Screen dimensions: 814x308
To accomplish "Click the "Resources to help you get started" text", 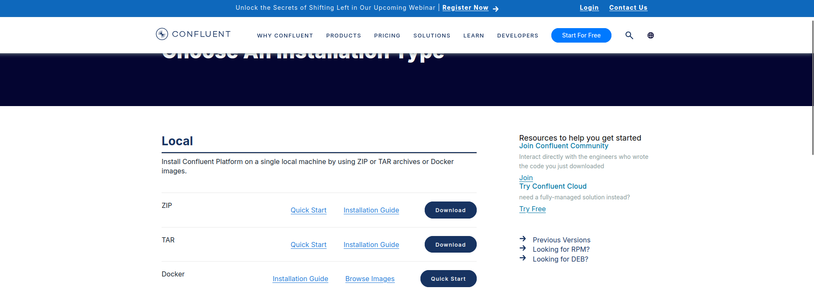I will pos(580,138).
